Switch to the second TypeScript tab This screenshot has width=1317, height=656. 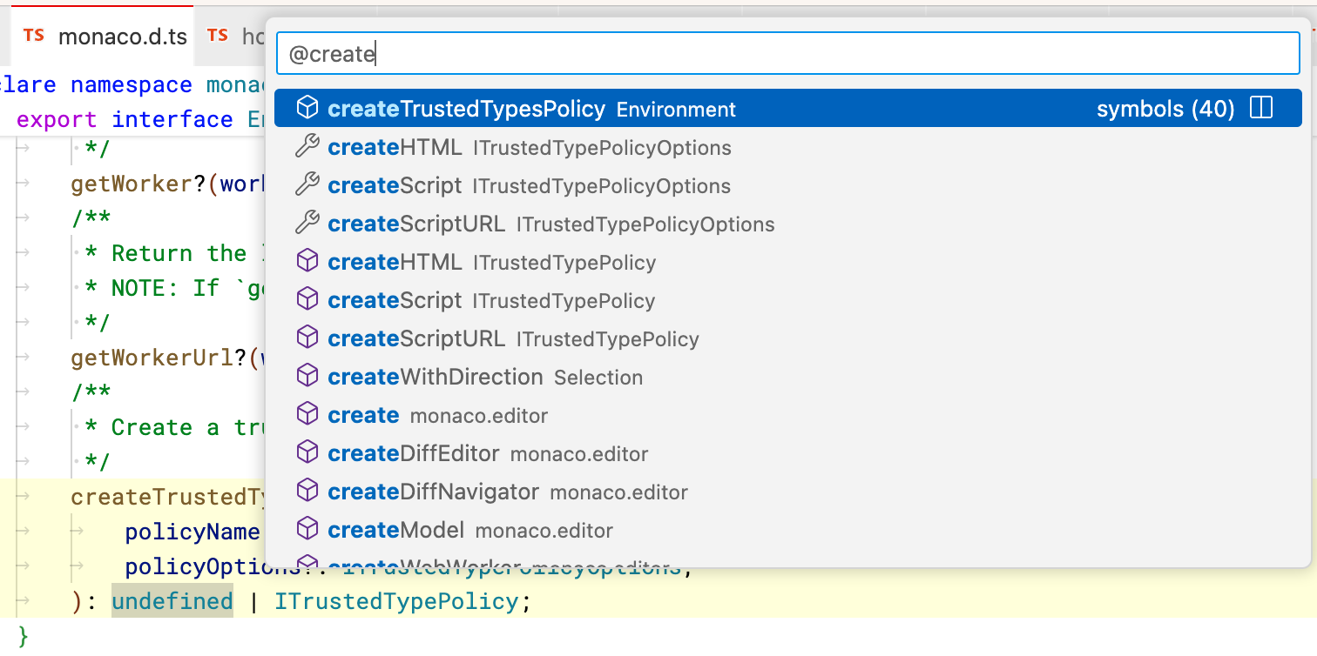tap(244, 36)
